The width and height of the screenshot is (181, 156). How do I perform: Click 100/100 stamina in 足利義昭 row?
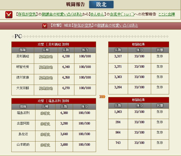[85, 56]
